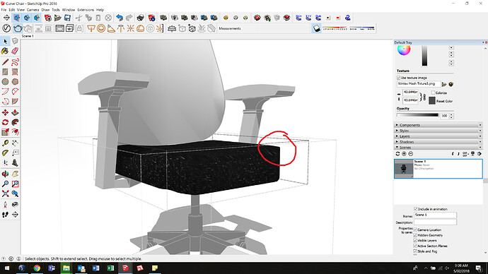This screenshot has height=274, width=488.
Task: Select the Line pencil tool
Action: (5, 62)
